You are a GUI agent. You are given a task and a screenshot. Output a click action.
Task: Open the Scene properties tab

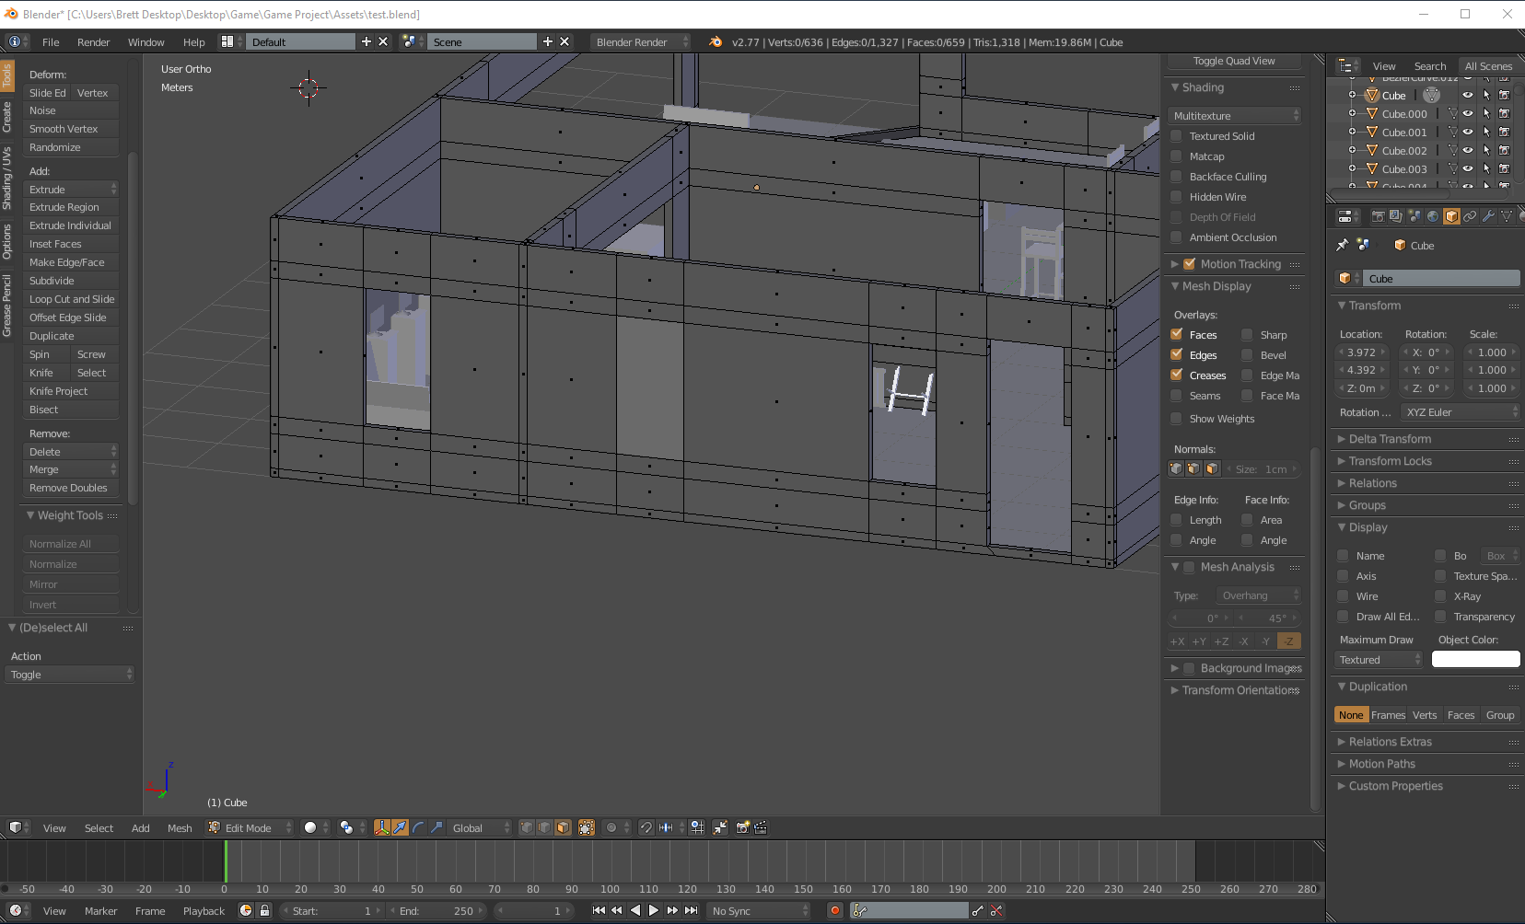click(x=1414, y=216)
